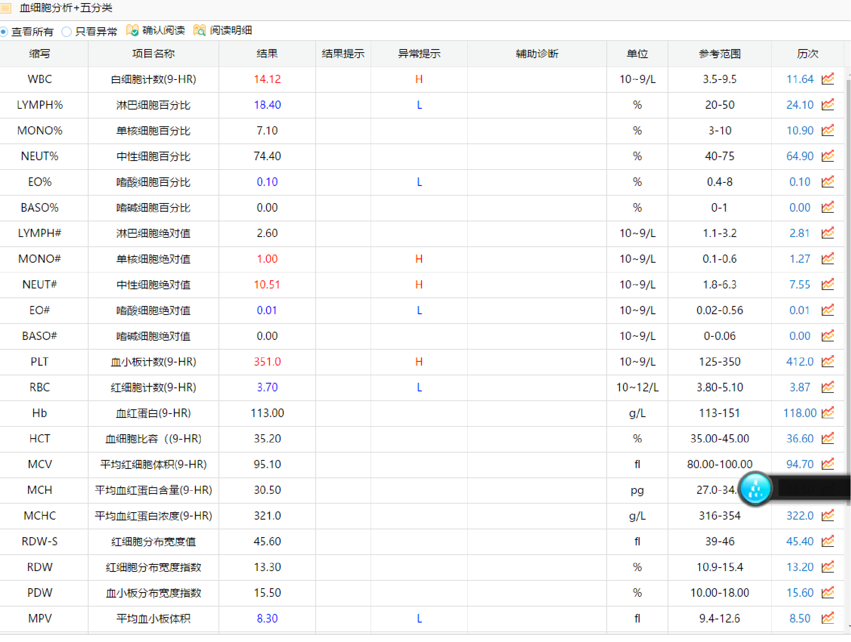Open the MPV trend chart icon
This screenshot has width=851, height=642.
[x=828, y=619]
